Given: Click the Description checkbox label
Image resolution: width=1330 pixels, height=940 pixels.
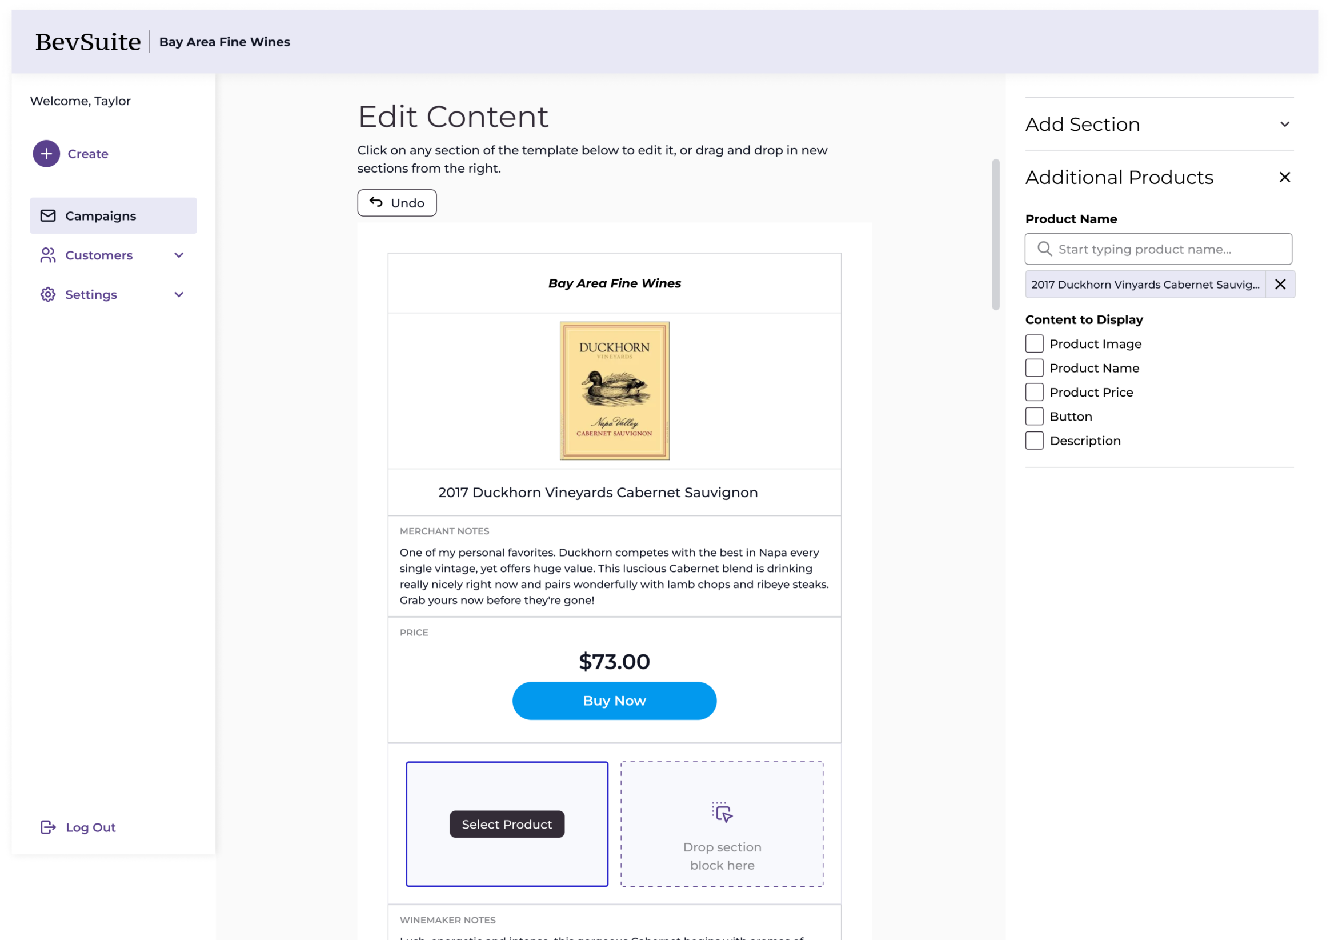Looking at the screenshot, I should point(1085,441).
